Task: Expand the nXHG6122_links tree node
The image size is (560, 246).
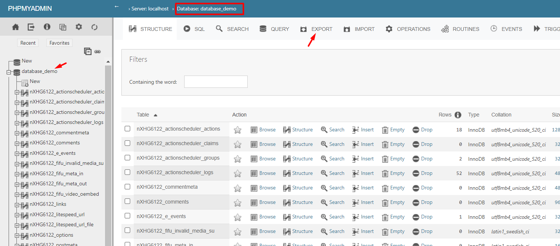Action: tap(17, 205)
